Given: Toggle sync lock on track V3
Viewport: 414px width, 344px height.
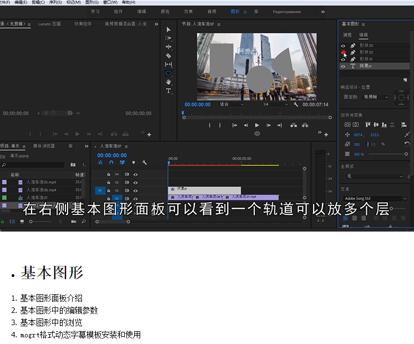Looking at the screenshot, I should point(127,182).
